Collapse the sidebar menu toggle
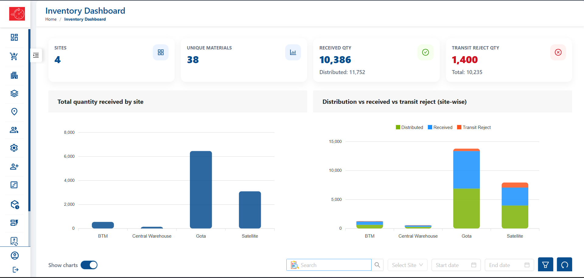The image size is (584, 278). pos(36,55)
